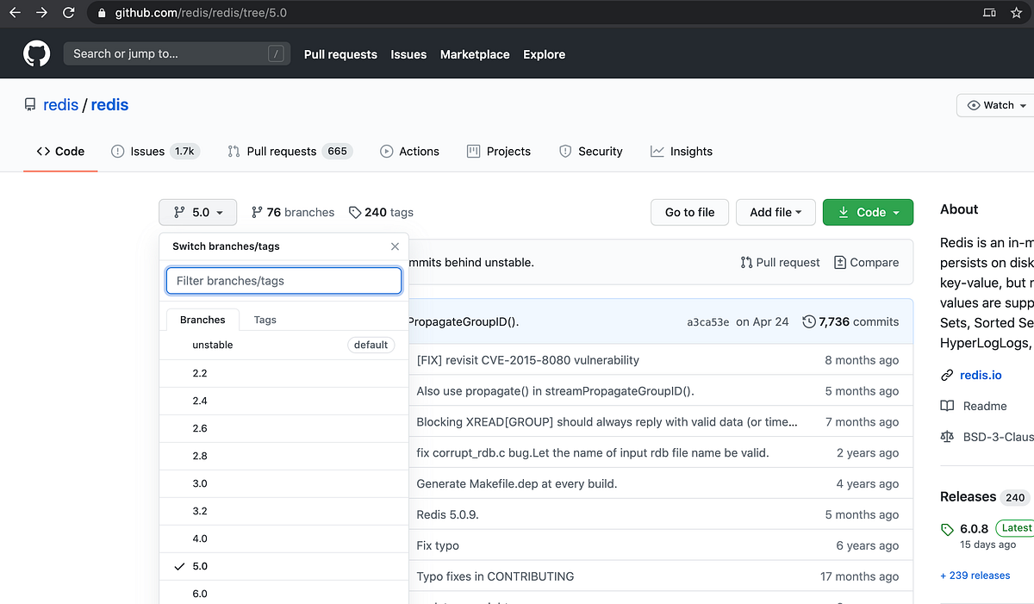
Task: Click the BSD-3-Clause license scale icon
Action: (946, 437)
